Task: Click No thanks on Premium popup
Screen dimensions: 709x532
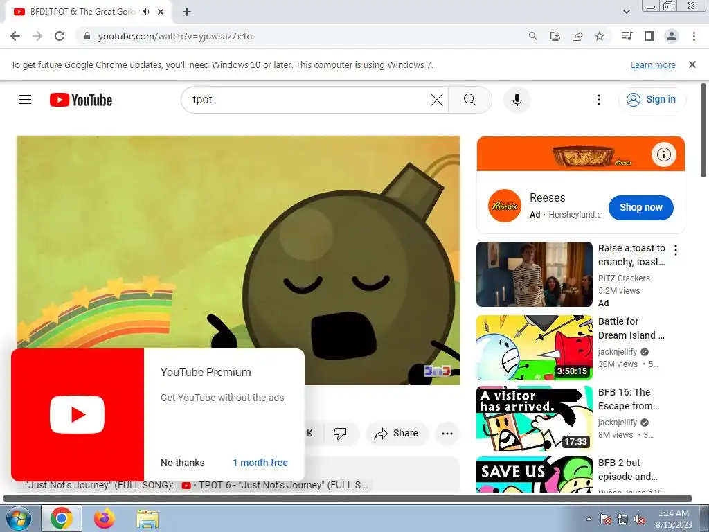Action: click(x=183, y=463)
